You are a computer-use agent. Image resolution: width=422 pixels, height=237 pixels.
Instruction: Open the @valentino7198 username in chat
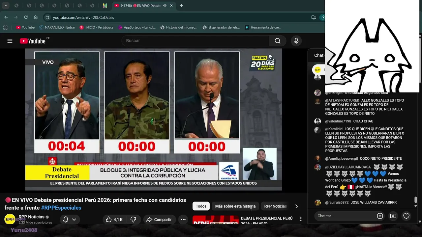point(338,121)
